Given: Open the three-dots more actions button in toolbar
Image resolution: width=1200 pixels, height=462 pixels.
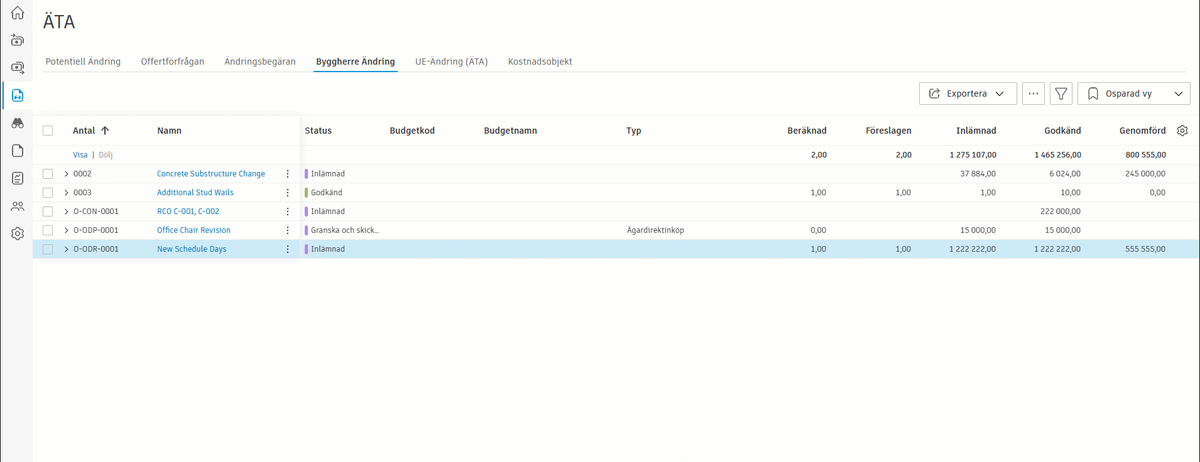Looking at the screenshot, I should pyautogui.click(x=1034, y=94).
